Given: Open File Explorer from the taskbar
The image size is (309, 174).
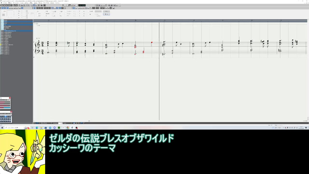Looking at the screenshot, I should pyautogui.click(x=41, y=128).
